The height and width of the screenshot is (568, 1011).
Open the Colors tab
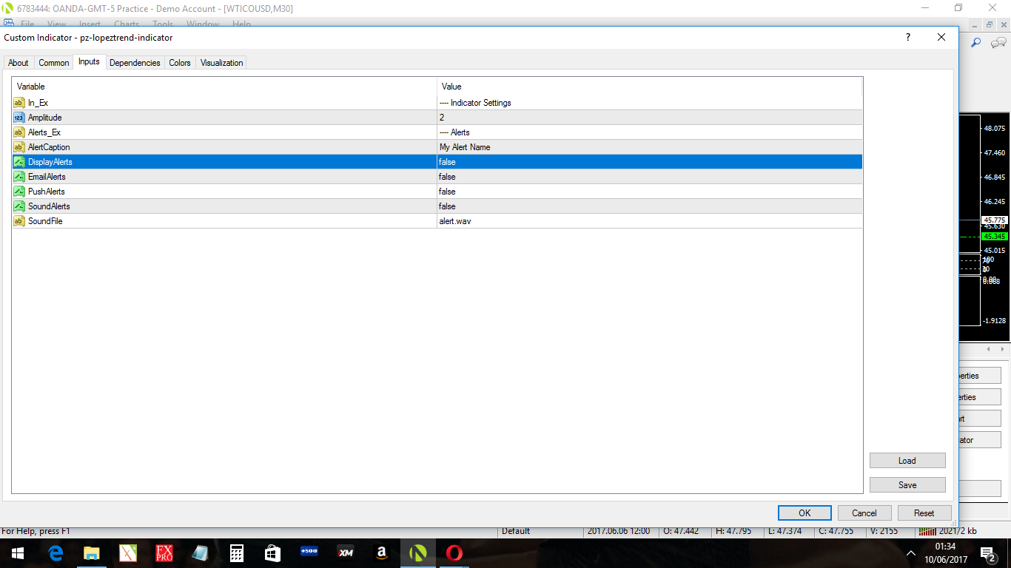pos(180,63)
